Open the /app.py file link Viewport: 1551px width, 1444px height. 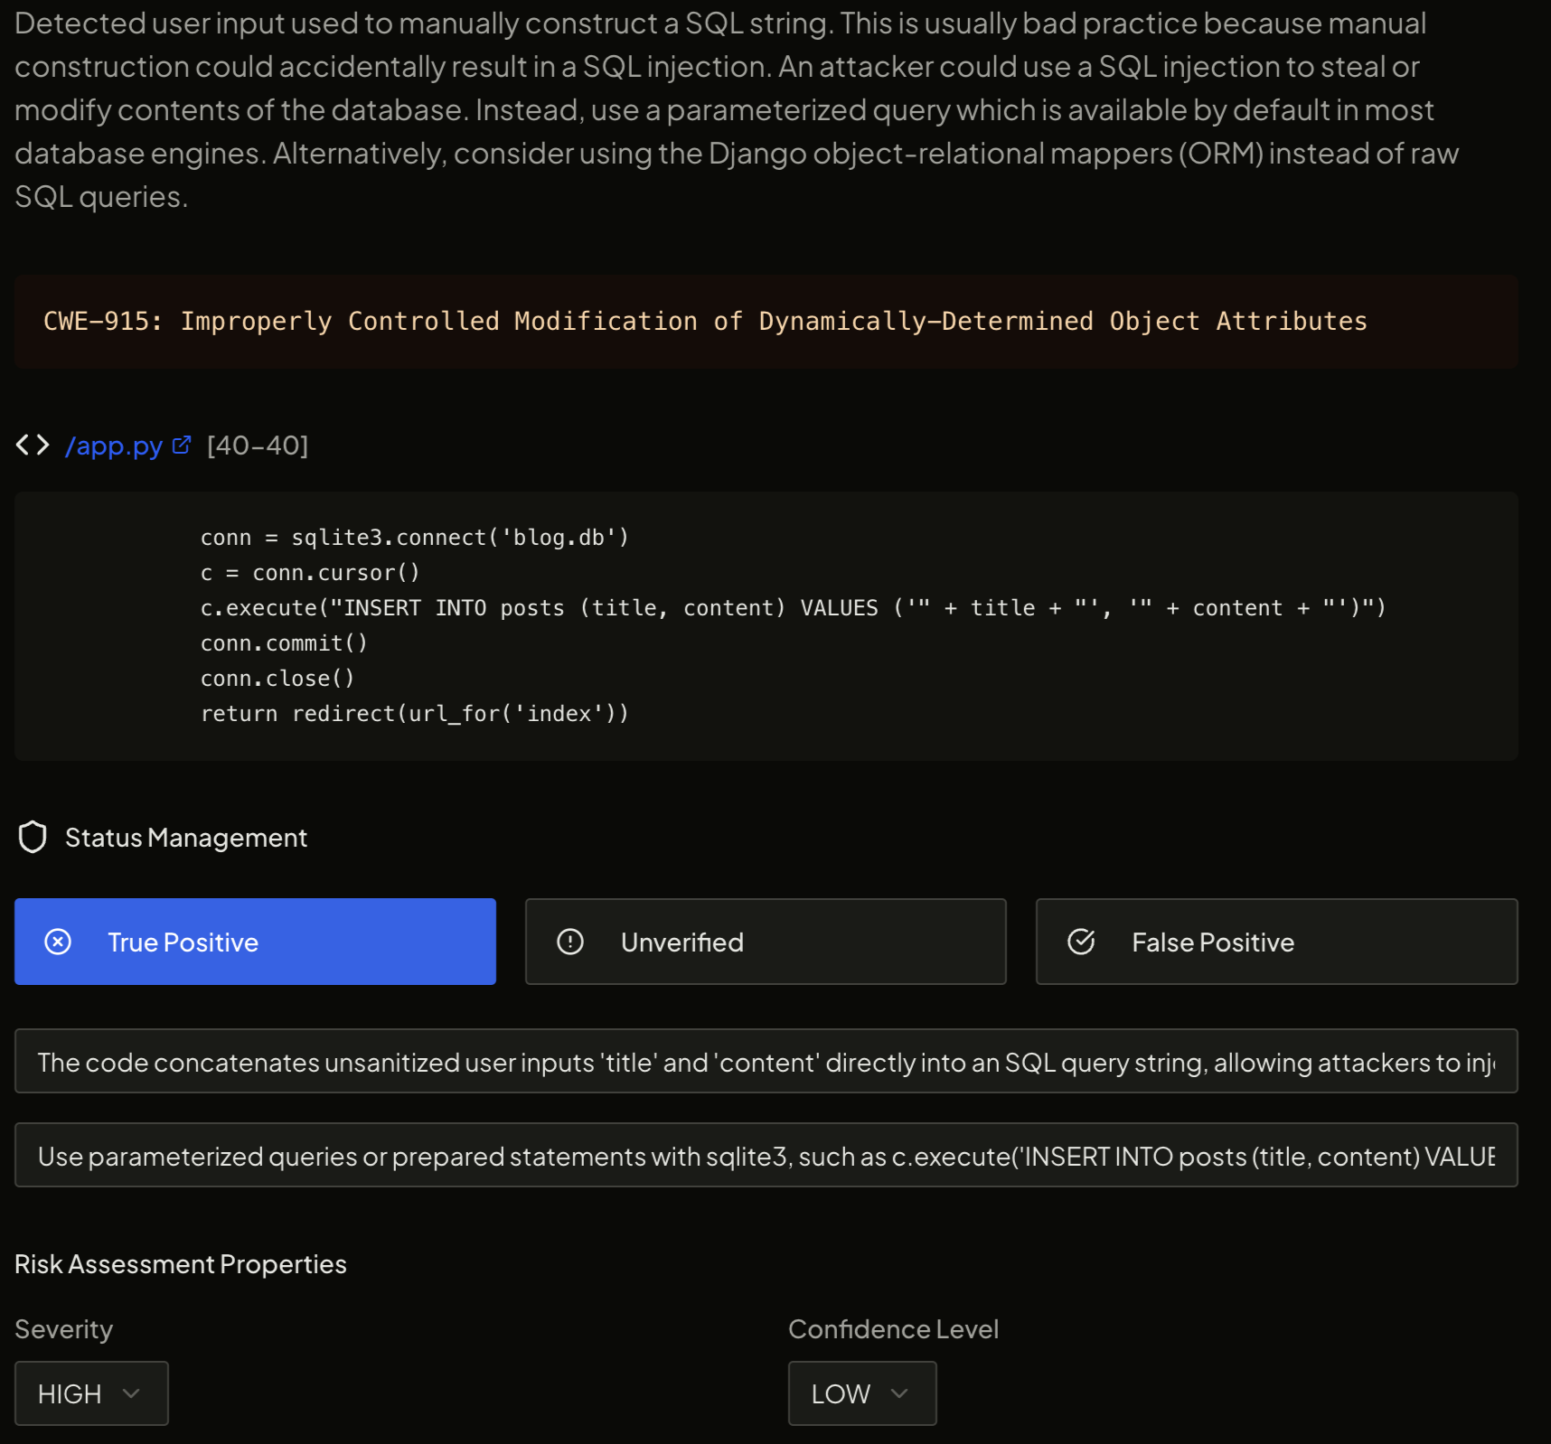click(114, 445)
